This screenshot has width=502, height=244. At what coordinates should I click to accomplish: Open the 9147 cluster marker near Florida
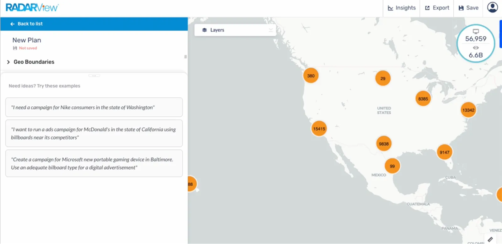444,152
